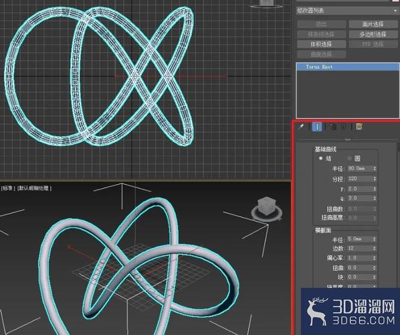400x335 pixels.
Task: Click the 分段 120 value field
Action: tap(360, 179)
